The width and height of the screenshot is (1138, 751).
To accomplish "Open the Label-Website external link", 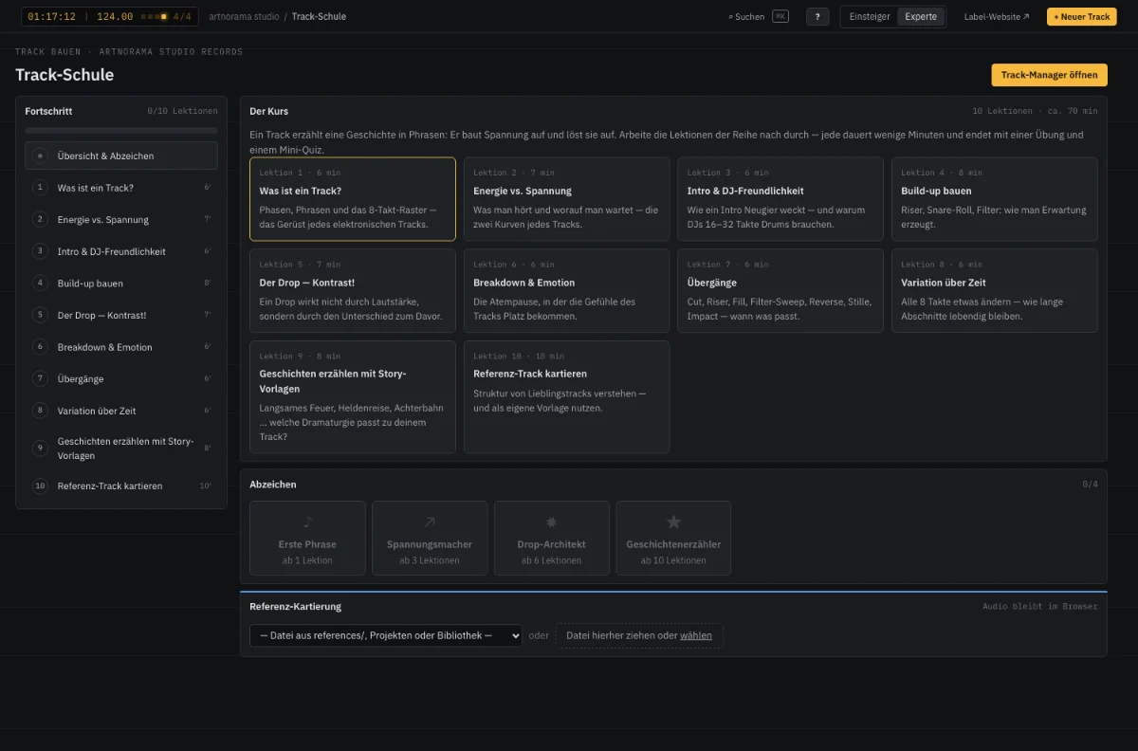I will 997,16.
